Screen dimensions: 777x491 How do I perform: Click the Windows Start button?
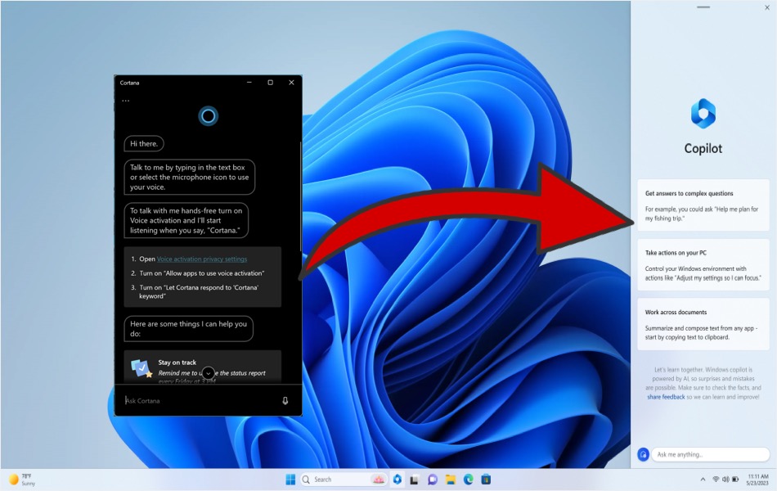click(290, 479)
